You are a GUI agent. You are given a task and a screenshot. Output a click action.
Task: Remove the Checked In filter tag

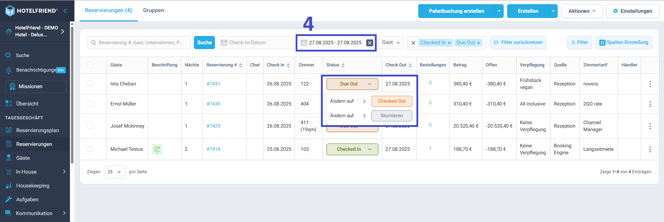coord(449,43)
